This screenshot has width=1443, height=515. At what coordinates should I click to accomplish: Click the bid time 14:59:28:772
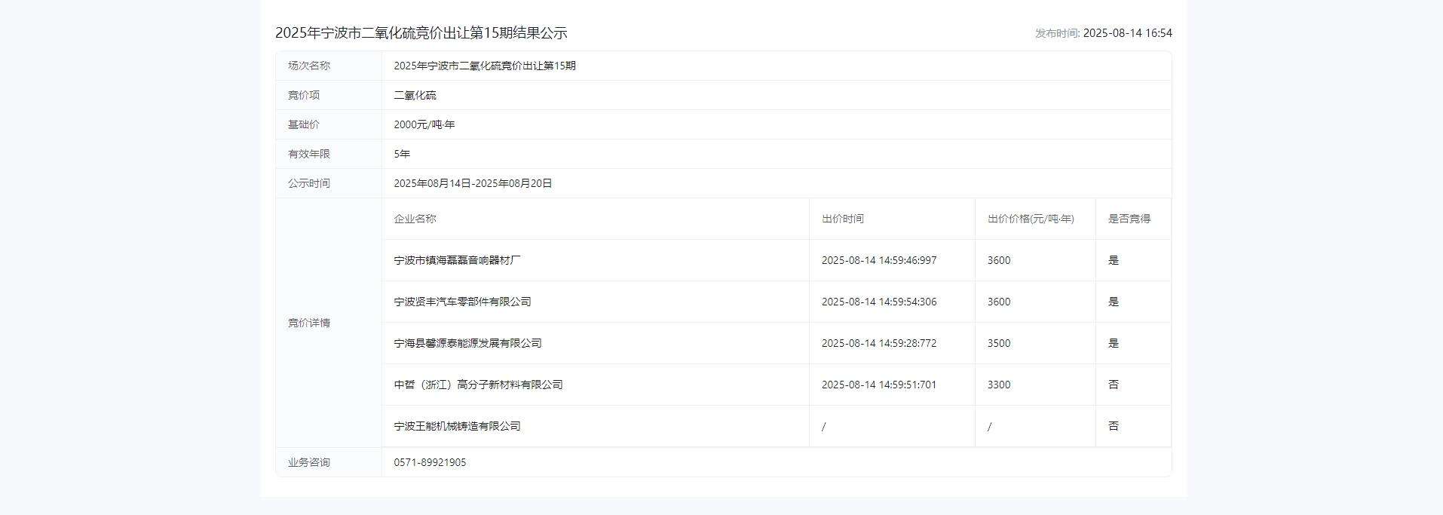[878, 343]
